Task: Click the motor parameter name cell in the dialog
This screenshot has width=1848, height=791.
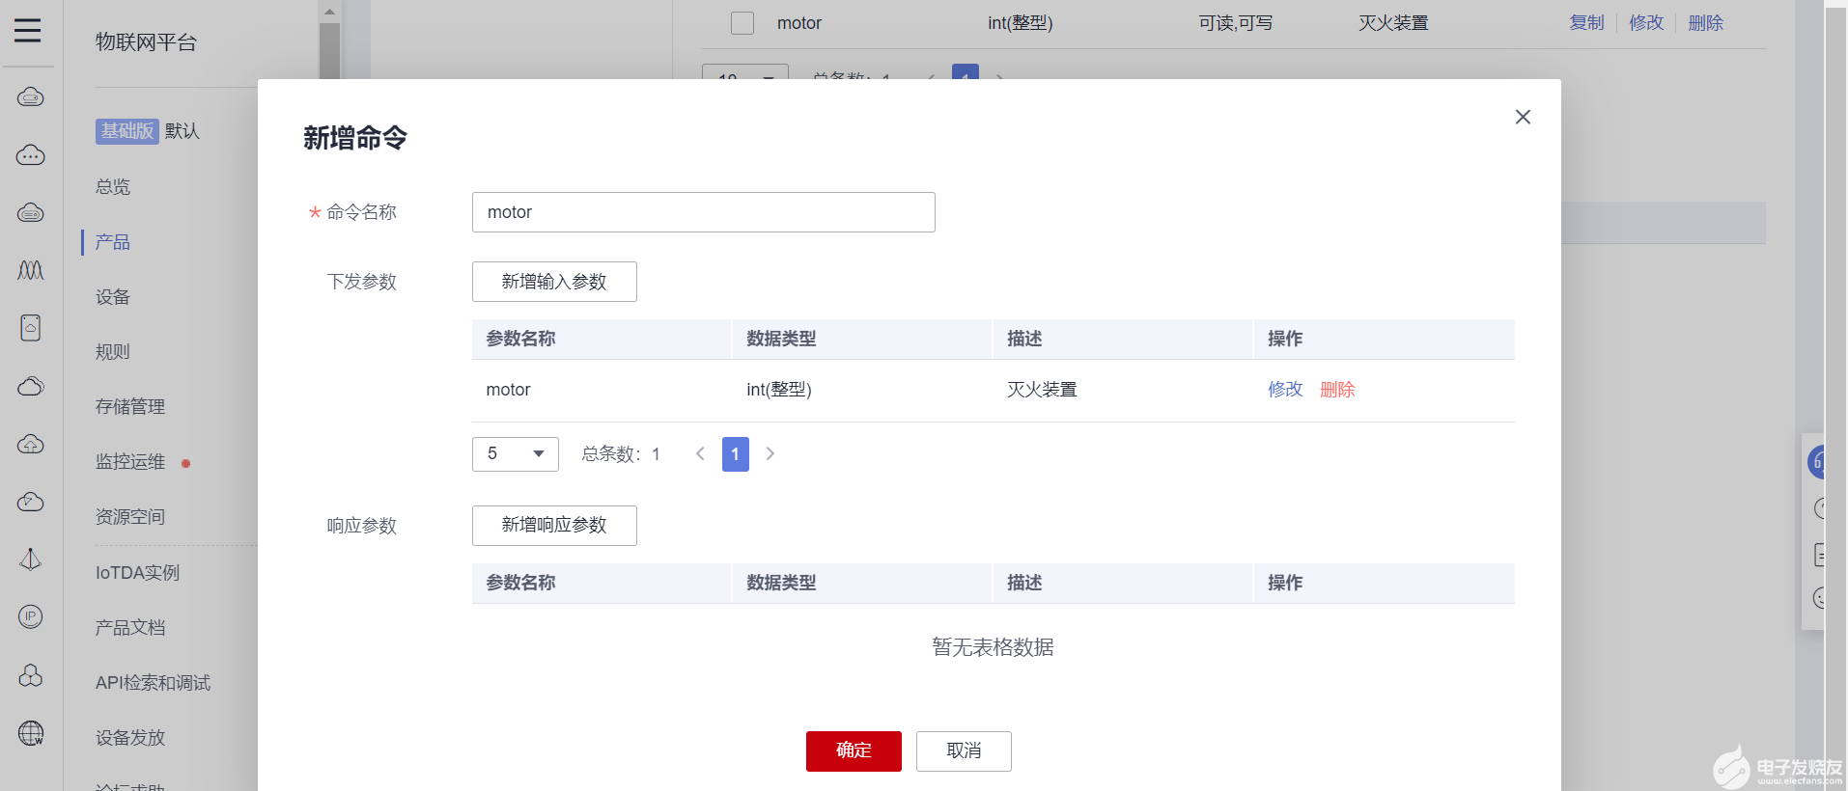Action: [508, 390]
